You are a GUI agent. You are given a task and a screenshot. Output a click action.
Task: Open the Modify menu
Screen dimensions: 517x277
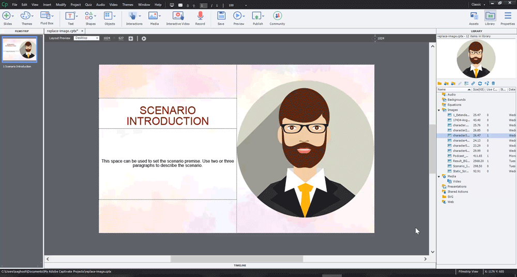point(61,5)
